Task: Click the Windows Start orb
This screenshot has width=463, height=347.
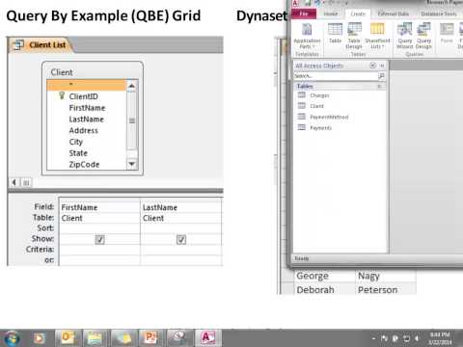Action: [x=12, y=338]
